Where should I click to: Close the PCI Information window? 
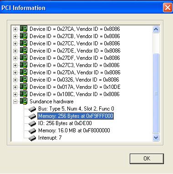[x=168, y=7]
